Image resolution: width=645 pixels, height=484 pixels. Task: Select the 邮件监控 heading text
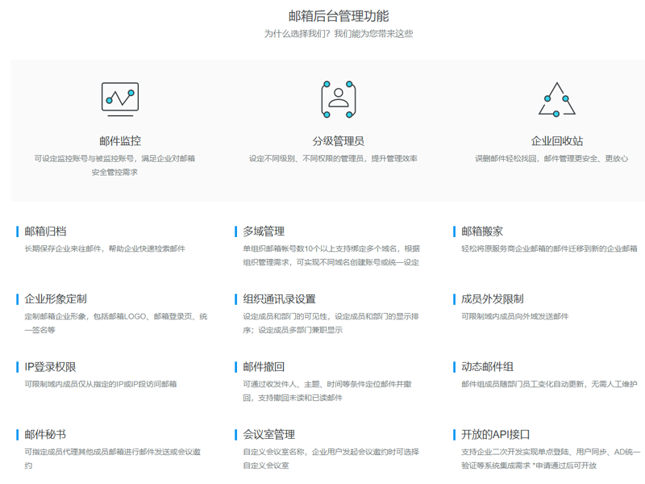[119, 140]
